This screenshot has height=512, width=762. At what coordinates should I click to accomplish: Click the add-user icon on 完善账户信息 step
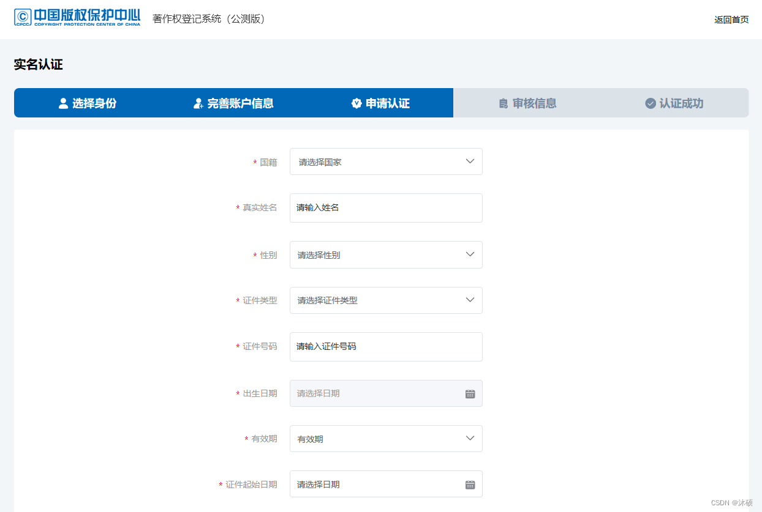(198, 103)
